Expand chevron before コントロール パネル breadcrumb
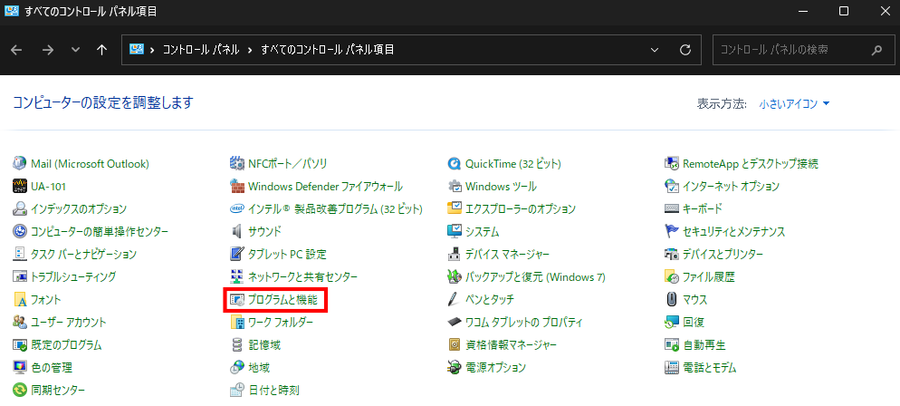The height and width of the screenshot is (406, 900). coord(153,50)
